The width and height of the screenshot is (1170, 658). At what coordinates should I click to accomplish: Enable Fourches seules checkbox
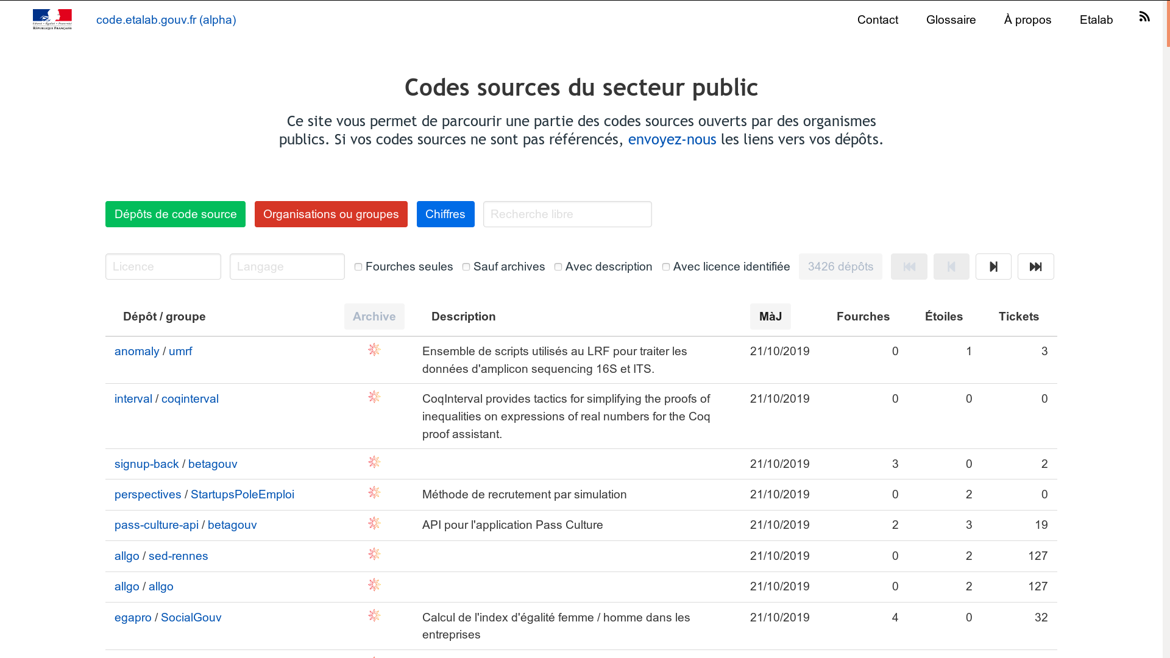pyautogui.click(x=358, y=267)
